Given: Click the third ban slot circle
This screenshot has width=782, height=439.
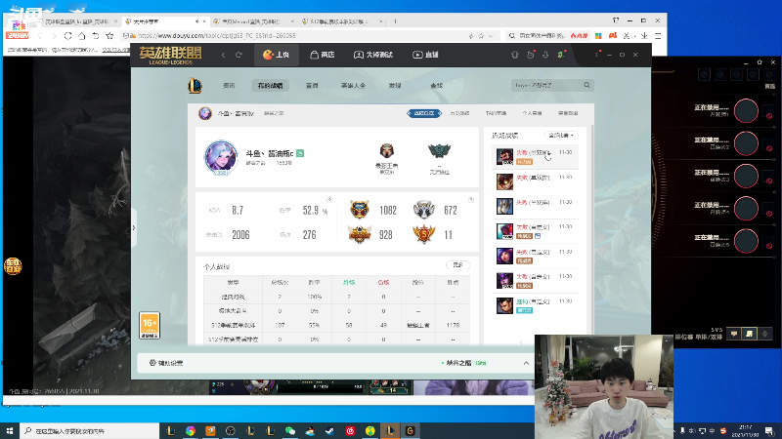Looking at the screenshot, I should click(x=746, y=176).
